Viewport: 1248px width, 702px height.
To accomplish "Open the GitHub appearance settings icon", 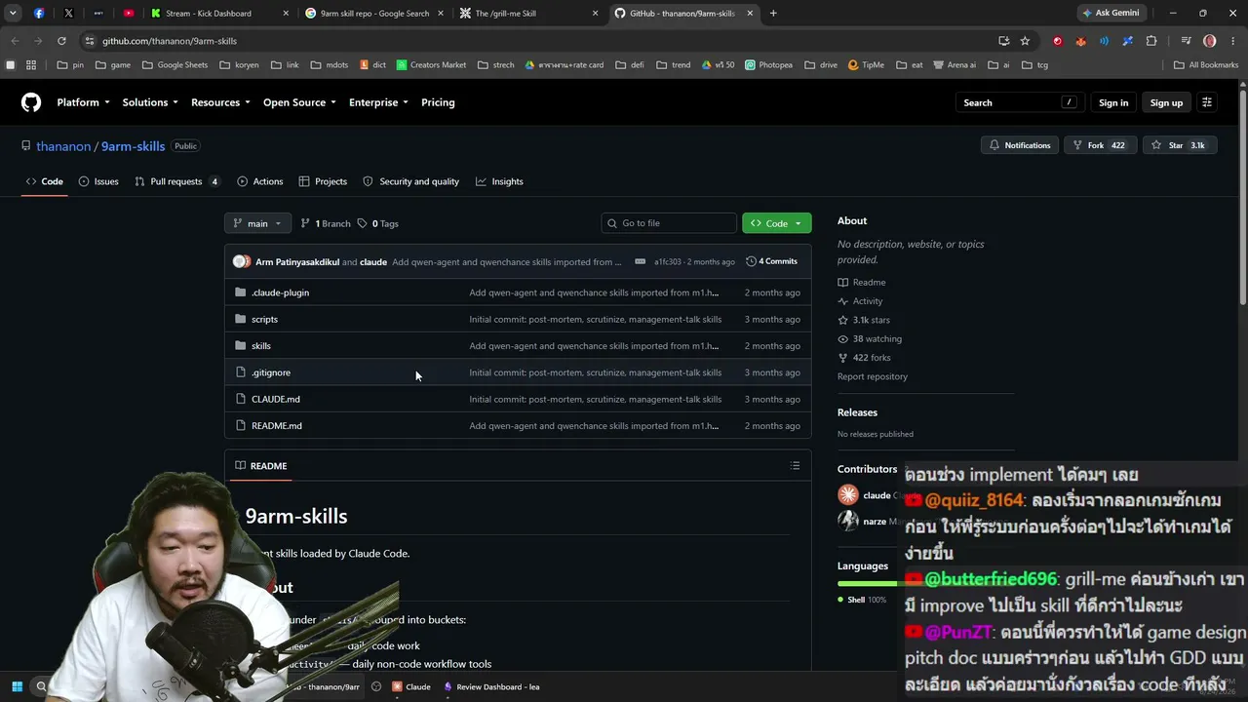I will 1207,102.
